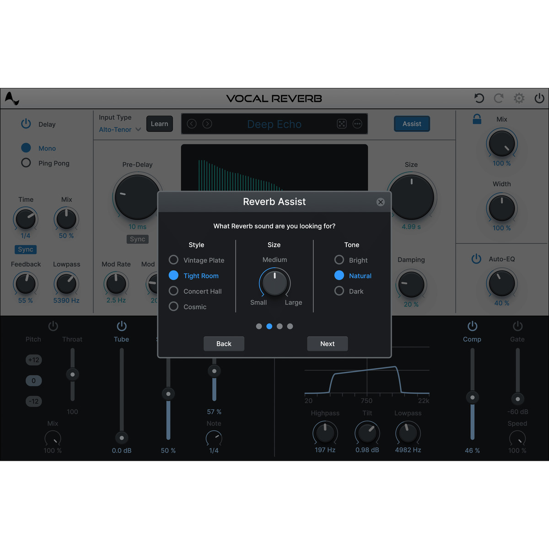The height and width of the screenshot is (549, 549).
Task: Click the Note 1/4 knob
Action: (214, 439)
